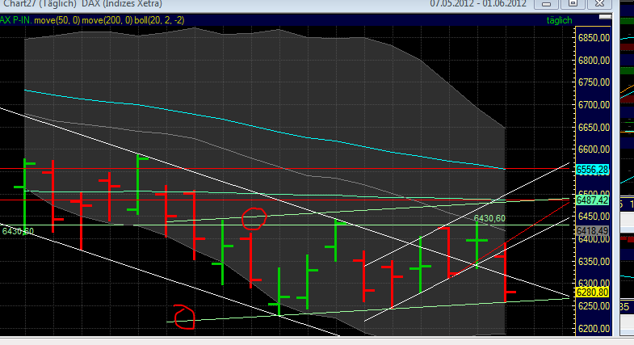Click the green täglich interval label
Screen dimensions: 634x345
559,20
